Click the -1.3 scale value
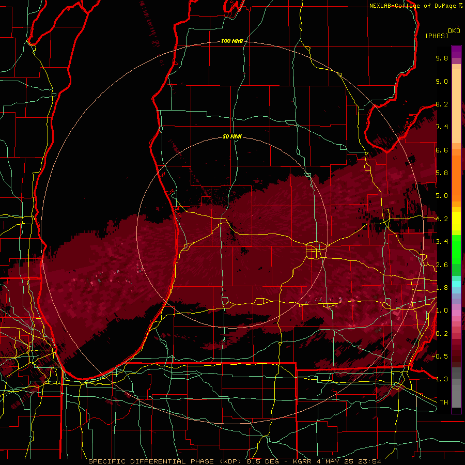 click(x=440, y=379)
